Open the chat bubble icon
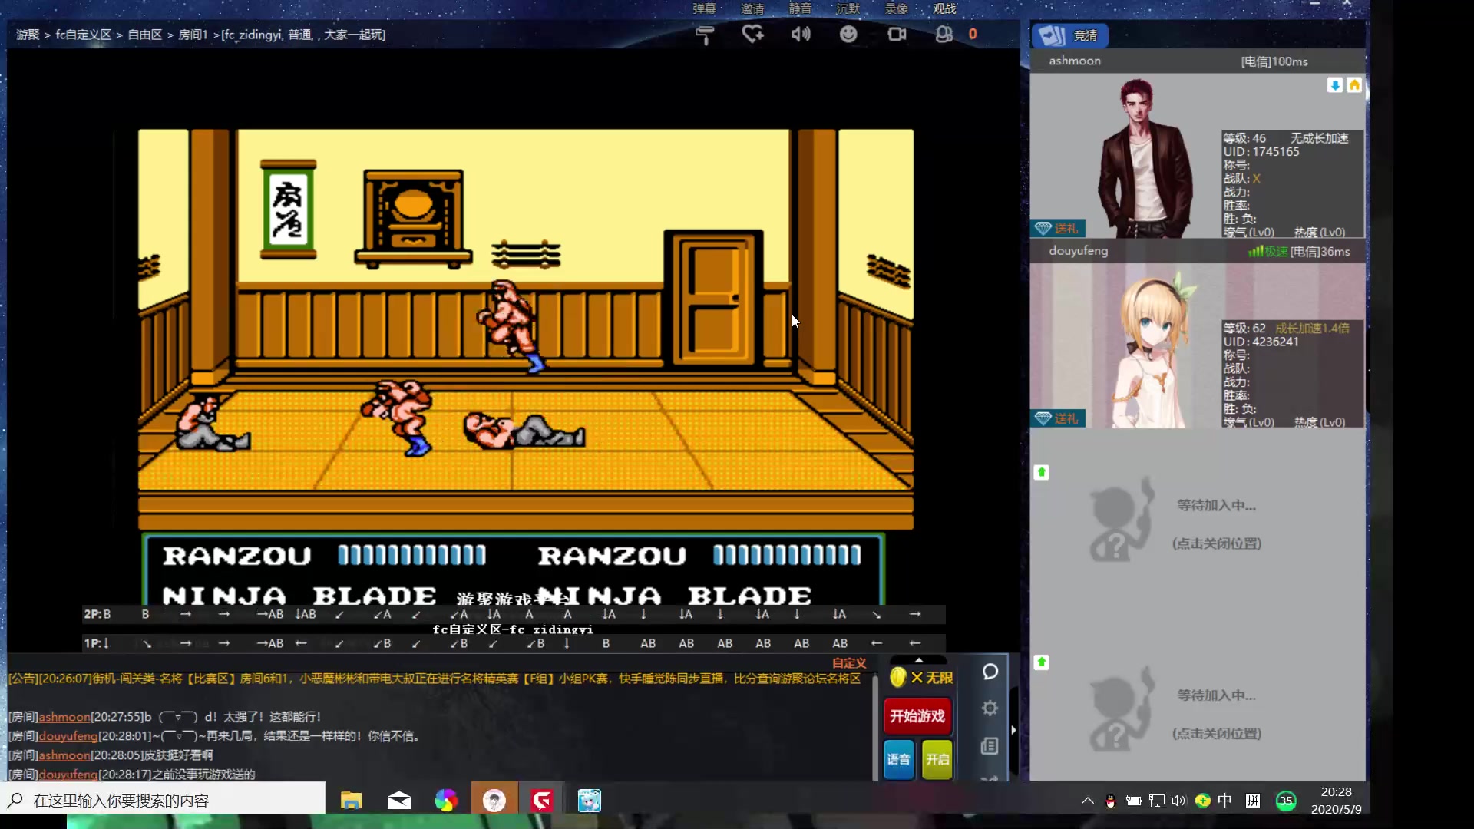 (990, 672)
